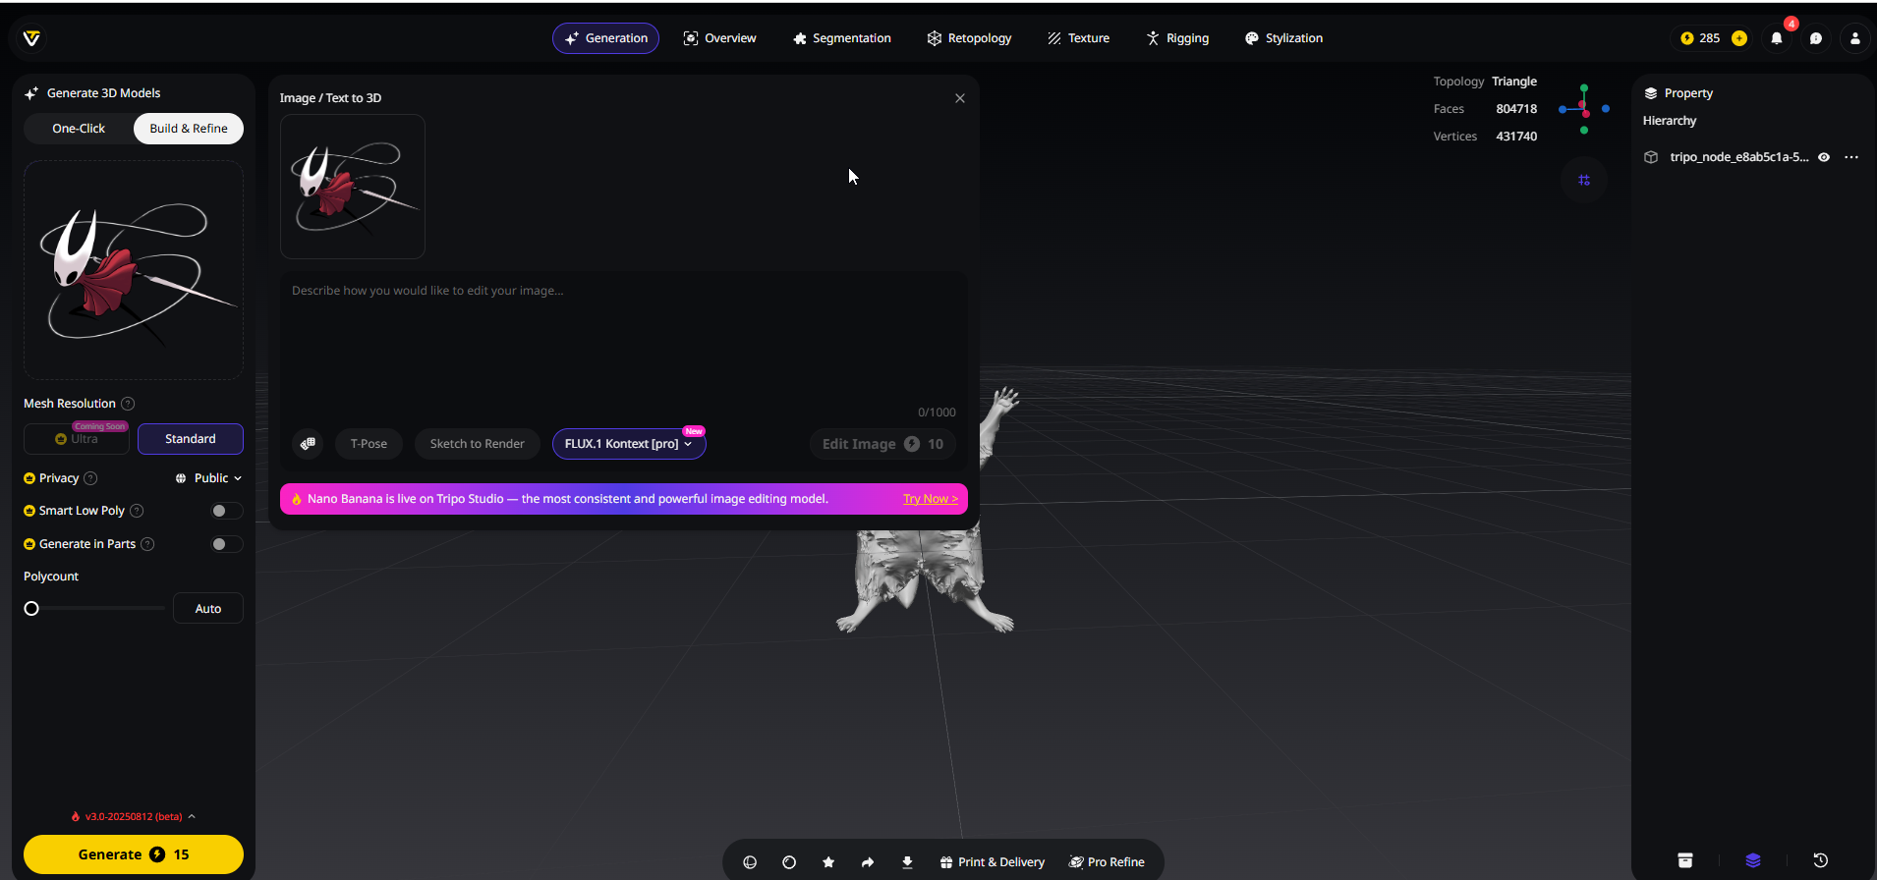Image resolution: width=1877 pixels, height=880 pixels.
Task: Click the Edit Image 10 button
Action: click(x=882, y=444)
